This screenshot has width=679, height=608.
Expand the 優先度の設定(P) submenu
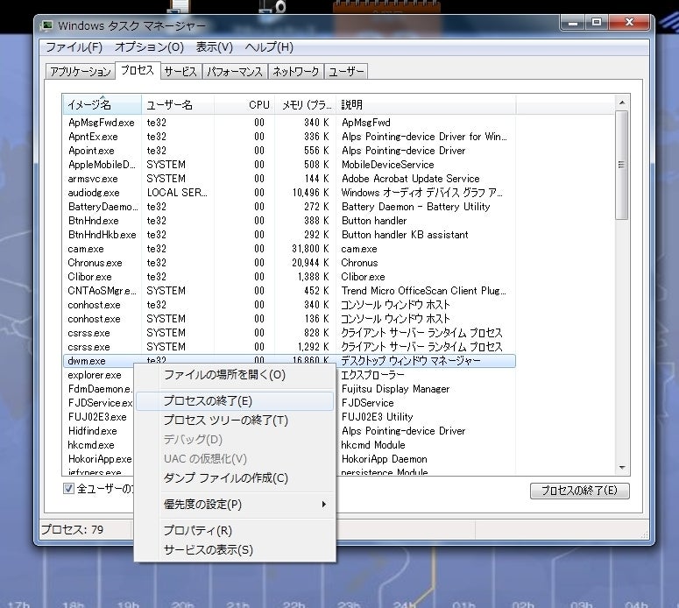[x=235, y=504]
